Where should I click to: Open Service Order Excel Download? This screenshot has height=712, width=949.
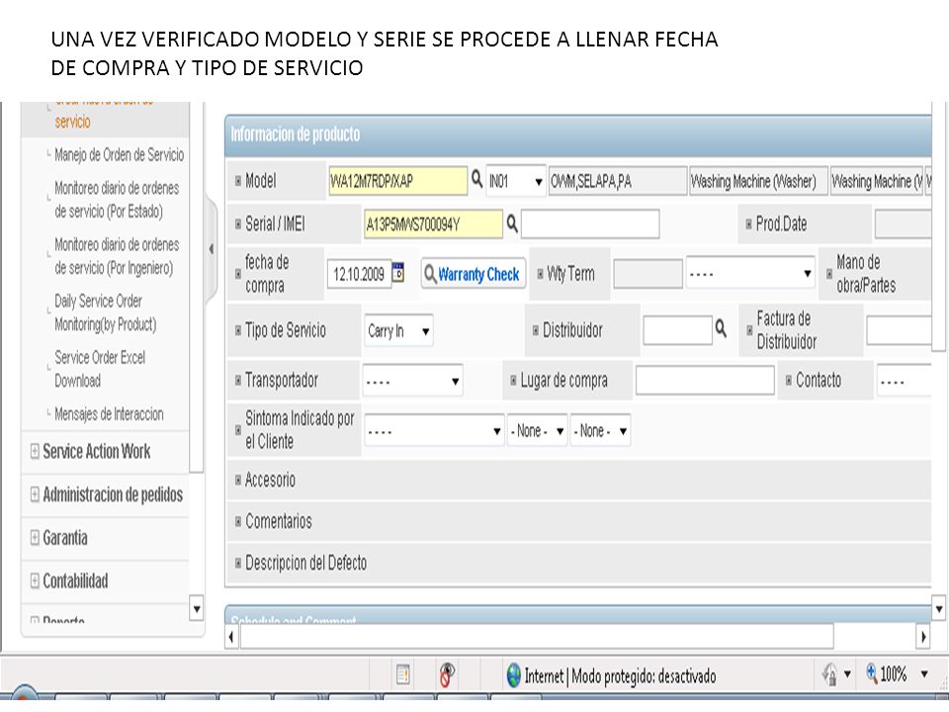coord(100,369)
